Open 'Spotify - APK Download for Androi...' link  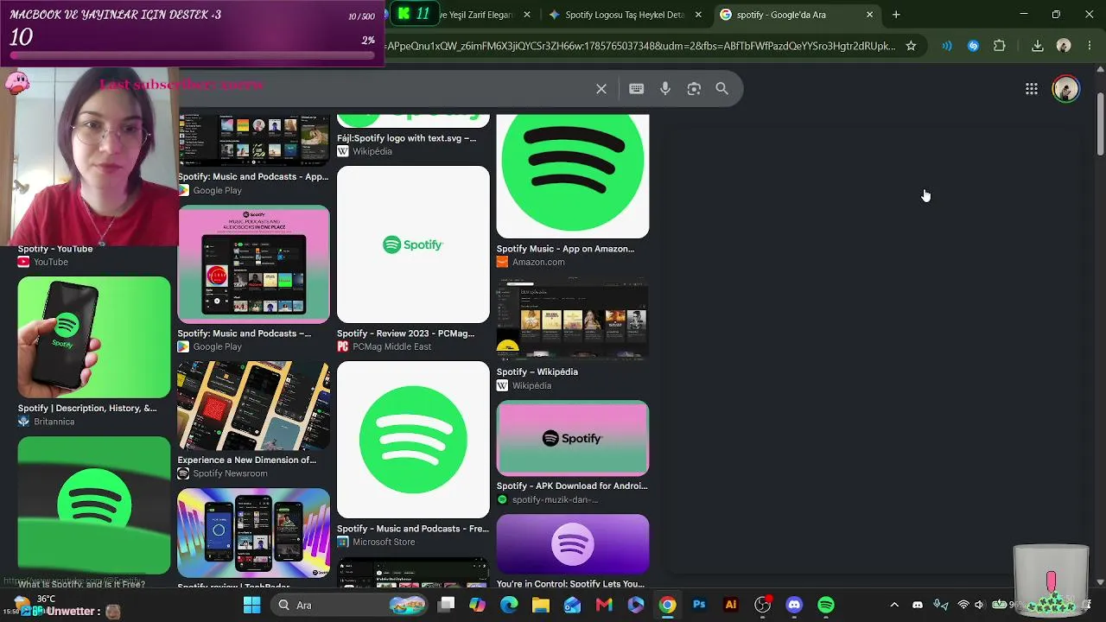click(x=572, y=486)
